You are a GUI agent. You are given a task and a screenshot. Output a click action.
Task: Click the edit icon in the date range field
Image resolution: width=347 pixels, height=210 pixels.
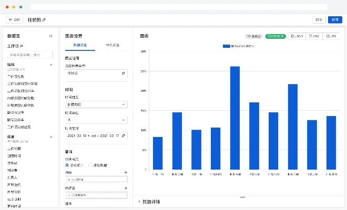(124, 135)
